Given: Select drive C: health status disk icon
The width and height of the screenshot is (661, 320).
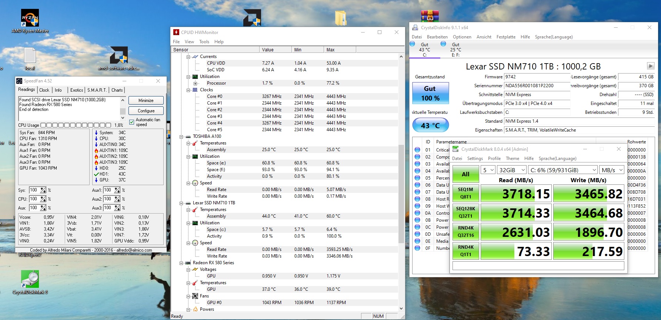Looking at the screenshot, I should tap(413, 44).
